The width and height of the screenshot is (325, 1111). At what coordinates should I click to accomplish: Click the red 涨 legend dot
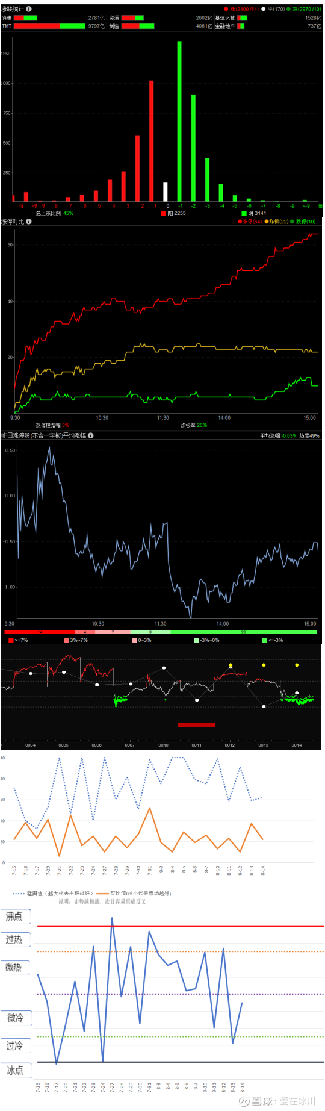(226, 9)
